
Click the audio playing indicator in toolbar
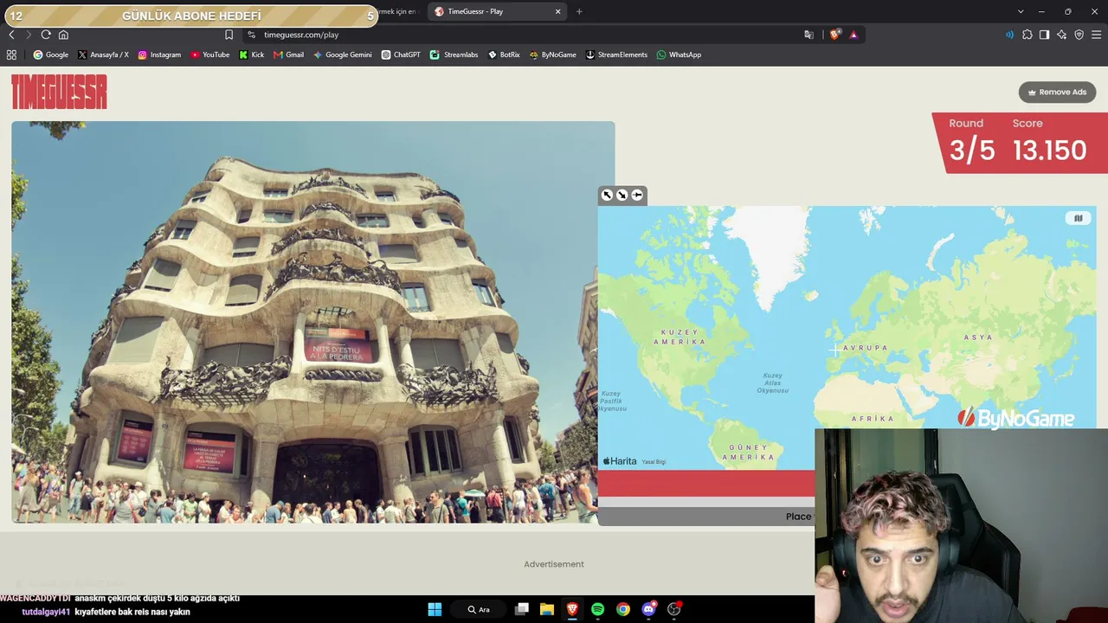point(1009,35)
